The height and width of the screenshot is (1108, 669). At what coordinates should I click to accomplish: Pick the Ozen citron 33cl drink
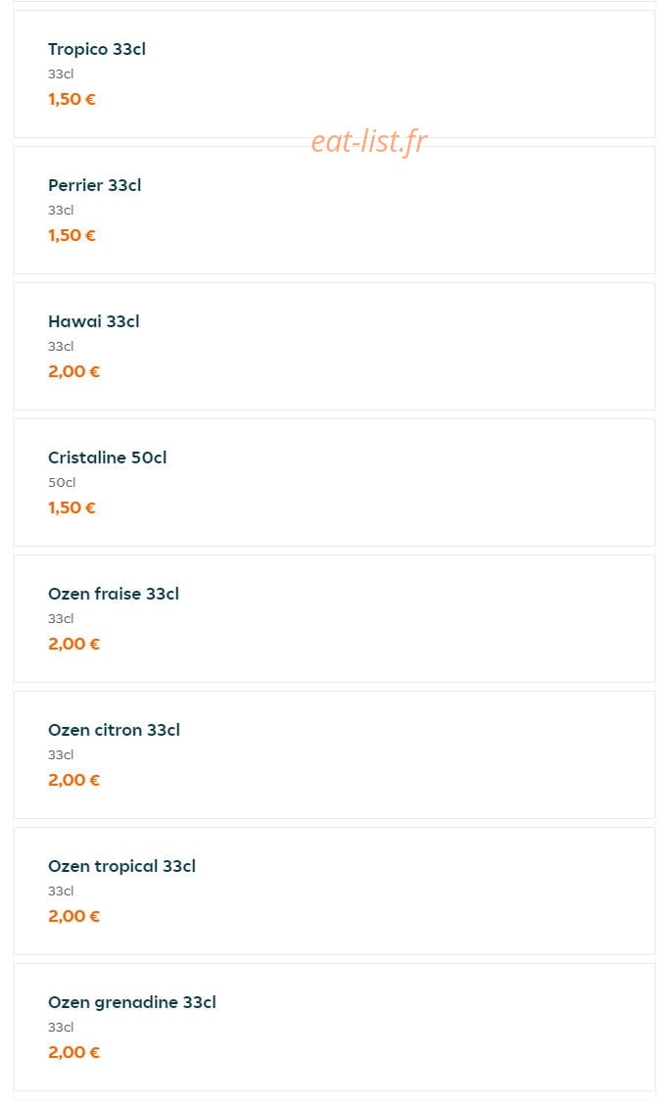point(334,754)
